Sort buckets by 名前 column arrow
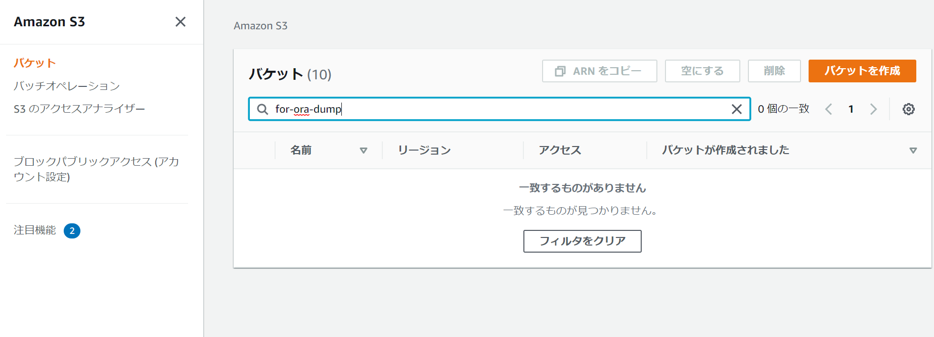Viewport: 934px width, 337px height. pos(363,151)
